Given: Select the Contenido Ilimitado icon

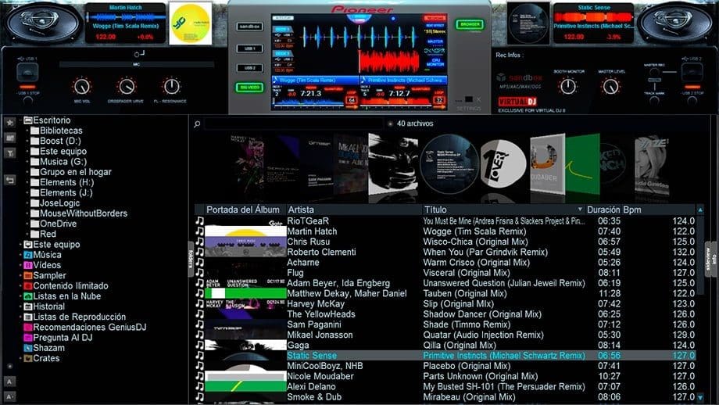Looking at the screenshot, I should tap(28, 286).
